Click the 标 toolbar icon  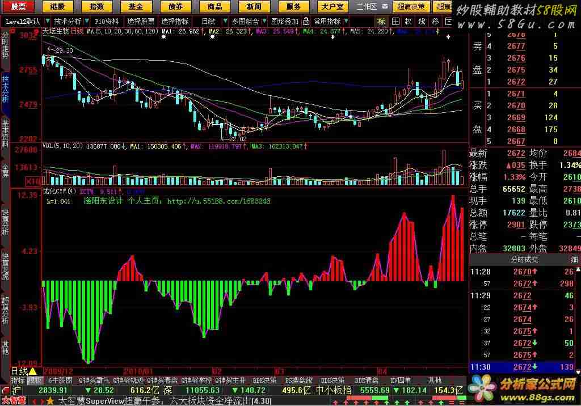(381, 21)
